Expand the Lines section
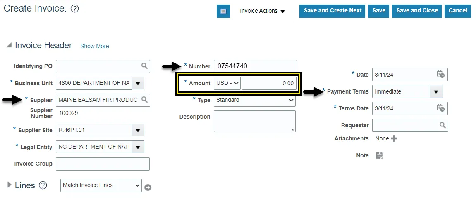Viewport: 476px width, 199px height. 9,185
